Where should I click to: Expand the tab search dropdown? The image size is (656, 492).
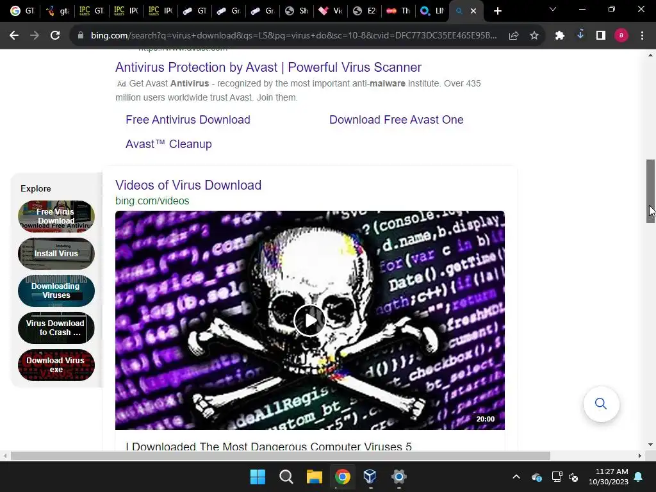553,9
